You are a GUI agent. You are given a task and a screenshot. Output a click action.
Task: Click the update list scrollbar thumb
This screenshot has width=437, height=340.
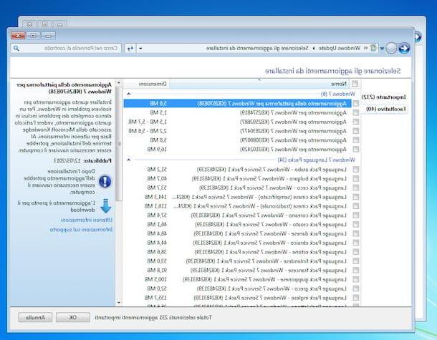(119, 144)
